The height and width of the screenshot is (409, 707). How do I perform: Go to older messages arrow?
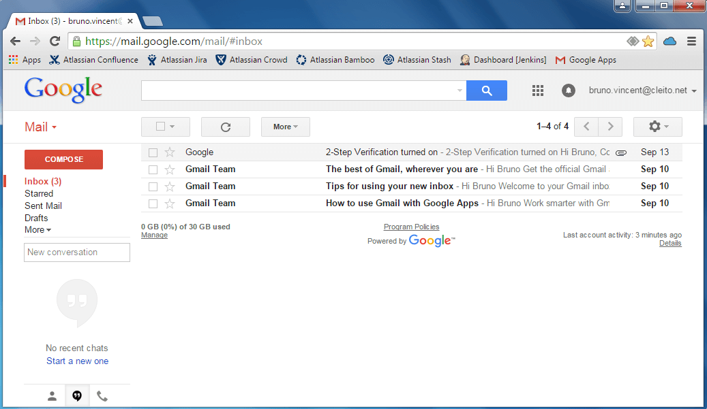[610, 127]
